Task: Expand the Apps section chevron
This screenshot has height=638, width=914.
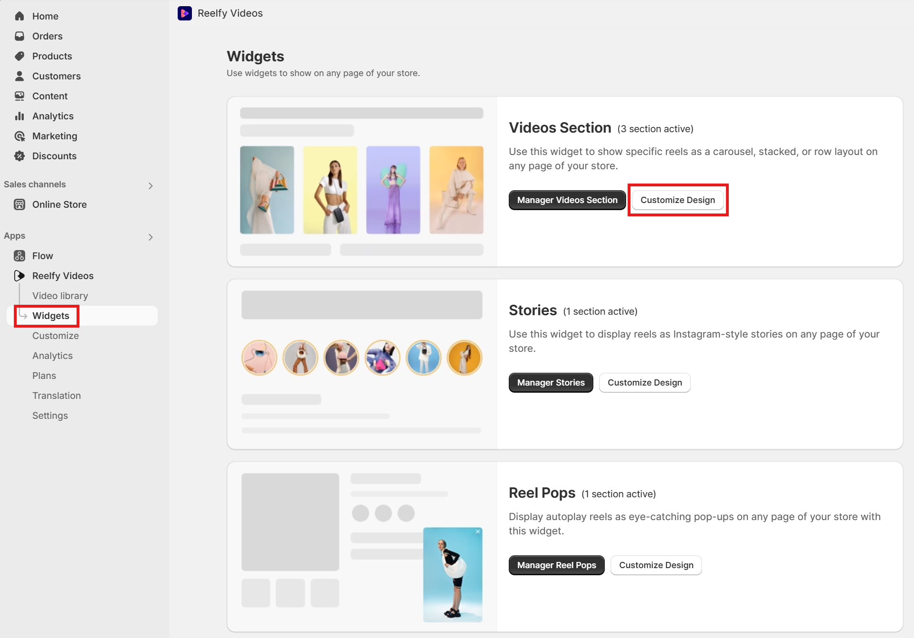Action: 151,237
